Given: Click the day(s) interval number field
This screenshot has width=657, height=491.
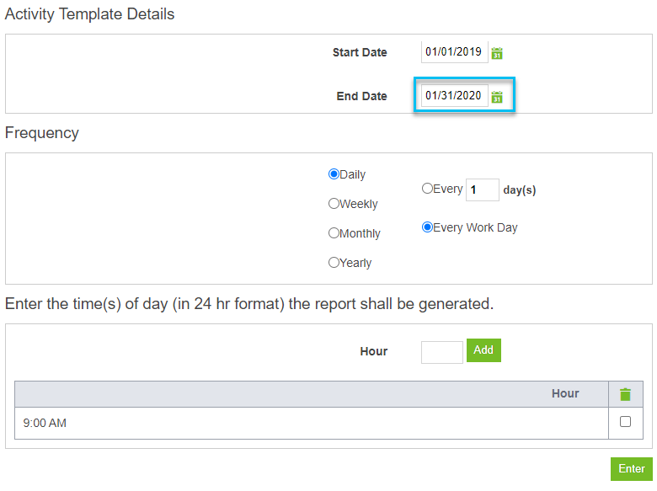Looking at the screenshot, I should click(483, 189).
